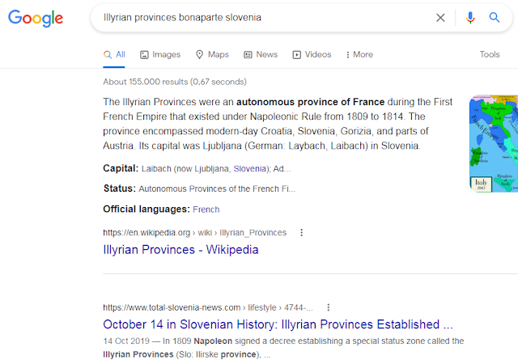The image size is (518, 364).
Task: Click the Capital label in snippet
Action: pyautogui.click(x=121, y=168)
